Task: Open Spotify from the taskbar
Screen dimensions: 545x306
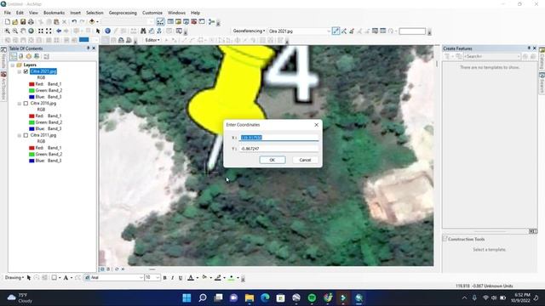Action: [x=312, y=297]
